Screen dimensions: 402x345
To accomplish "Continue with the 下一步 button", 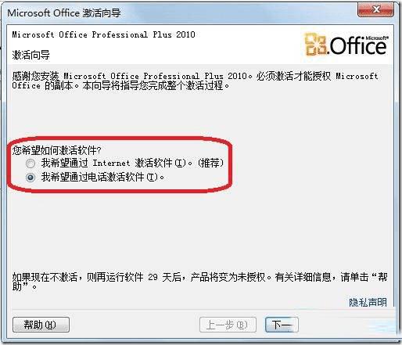I will click(x=282, y=325).
